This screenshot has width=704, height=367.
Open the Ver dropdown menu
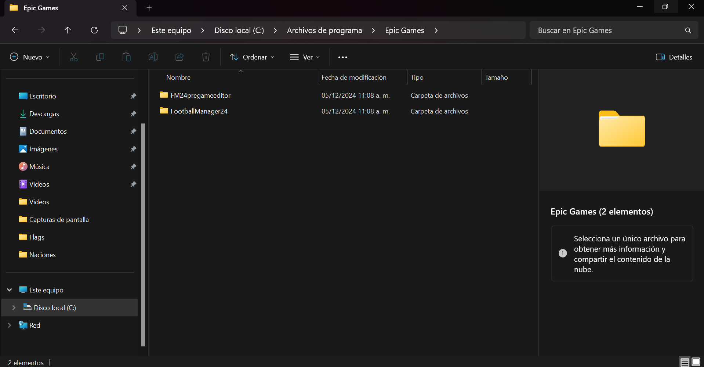click(x=305, y=57)
